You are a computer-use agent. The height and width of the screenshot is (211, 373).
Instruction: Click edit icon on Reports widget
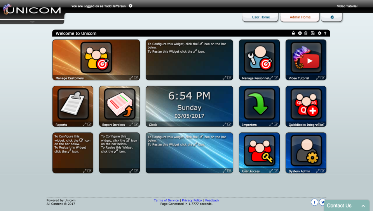tap(89, 124)
